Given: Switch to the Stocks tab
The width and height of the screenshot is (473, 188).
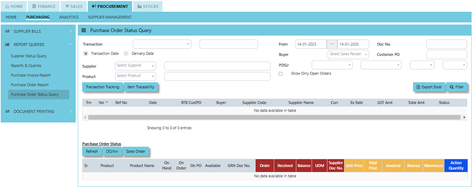Looking at the screenshot, I should click(148, 6).
